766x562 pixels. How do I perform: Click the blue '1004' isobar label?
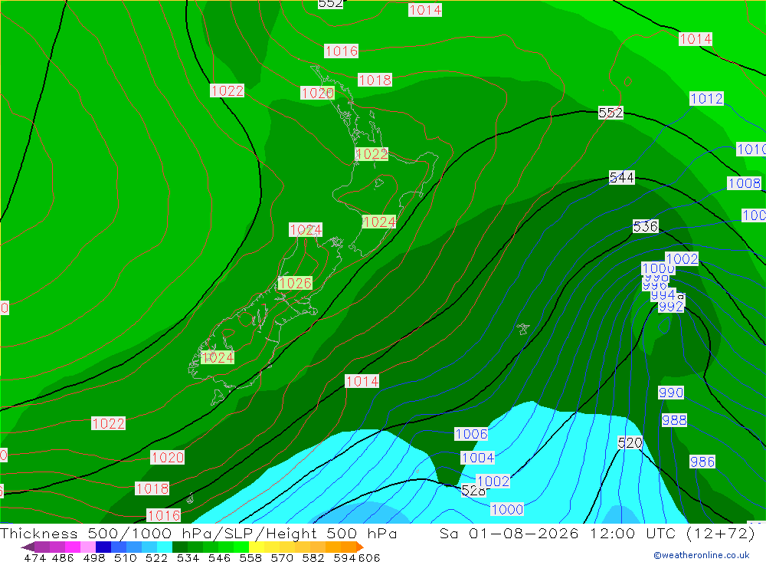pyautogui.click(x=478, y=458)
